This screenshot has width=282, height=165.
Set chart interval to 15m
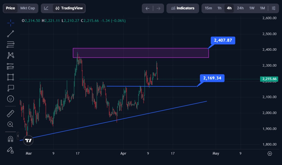(208, 8)
